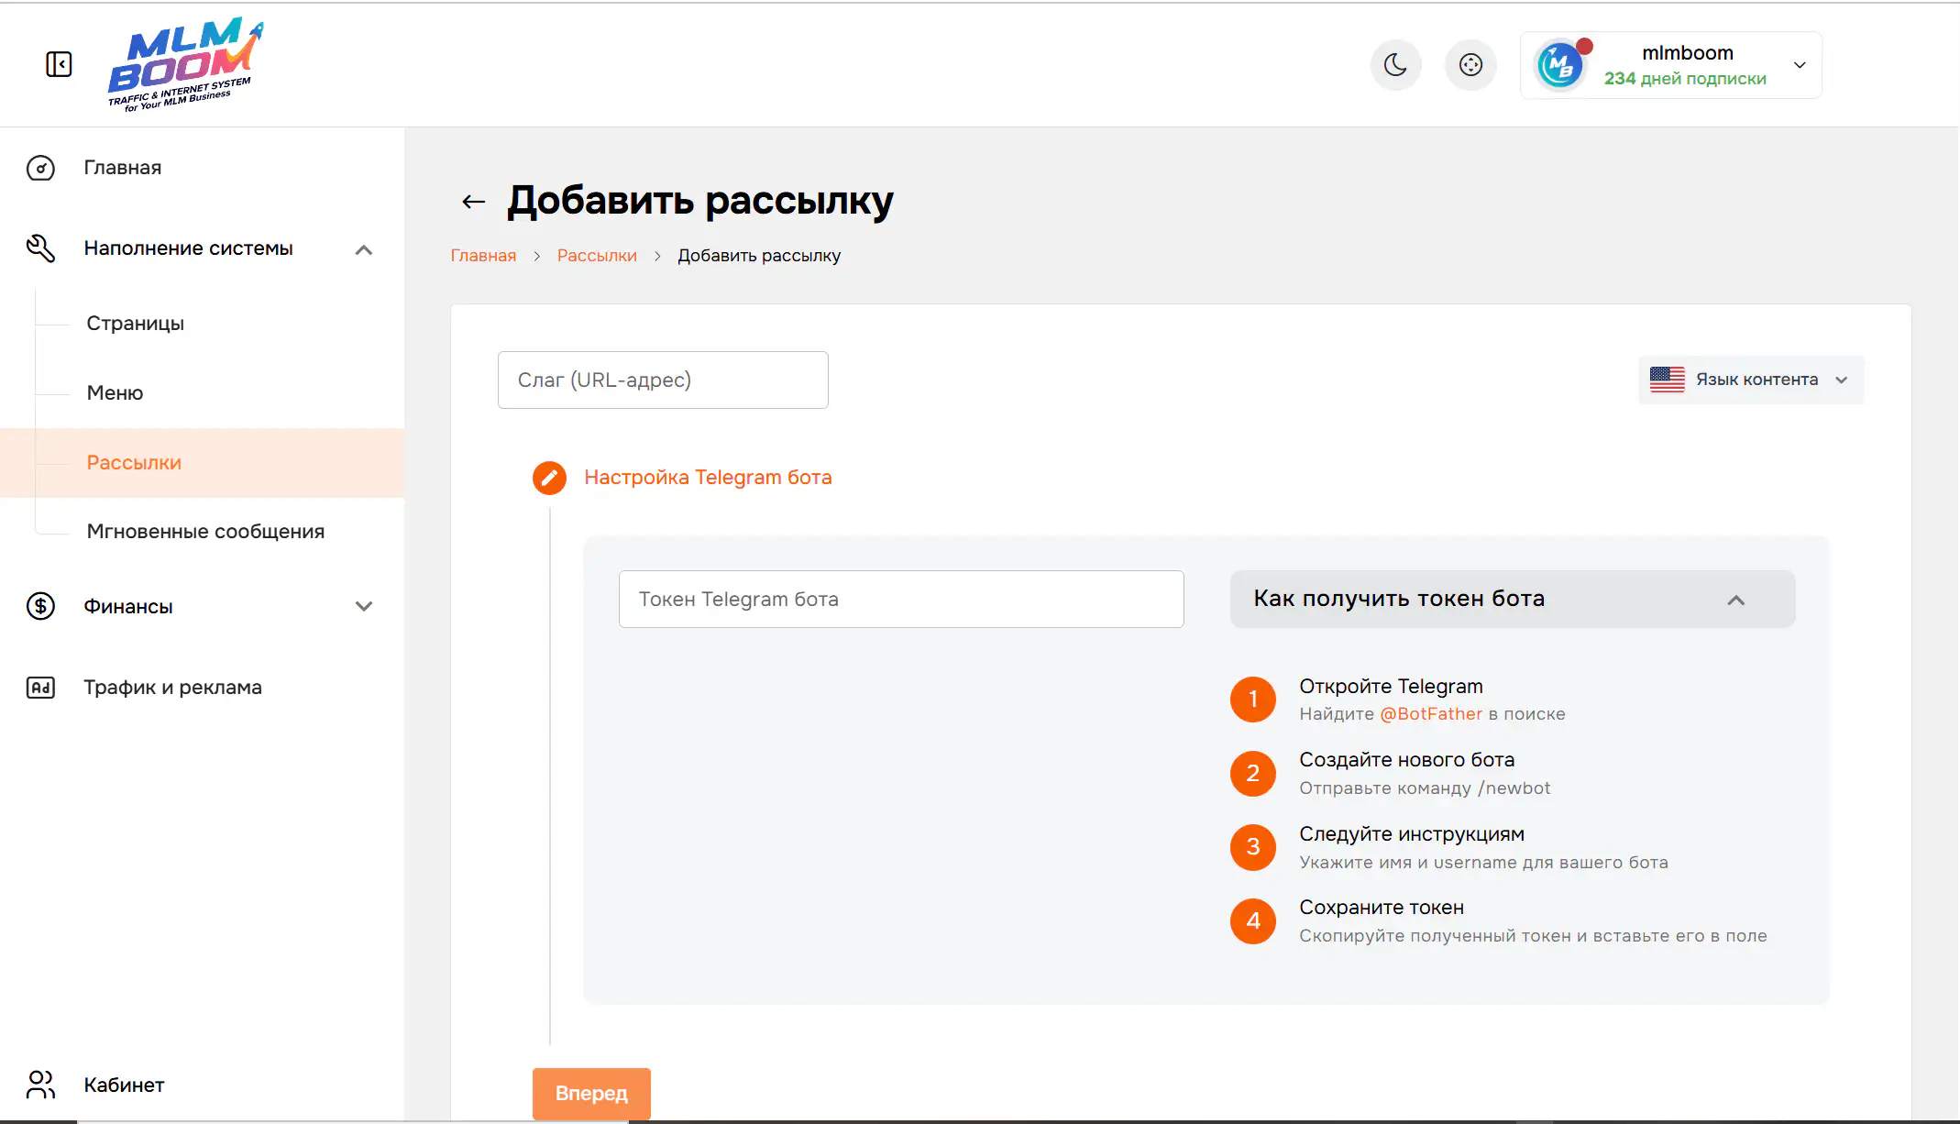The height and width of the screenshot is (1124, 1960).
Task: Click the @BotFather link
Action: click(x=1430, y=714)
